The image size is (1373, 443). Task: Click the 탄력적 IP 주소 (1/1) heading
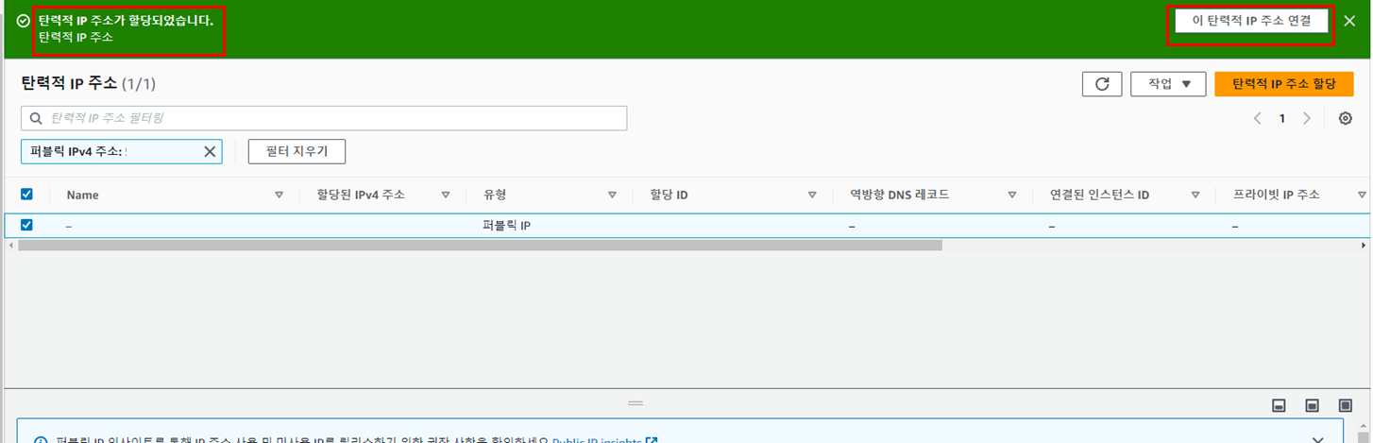tap(89, 83)
